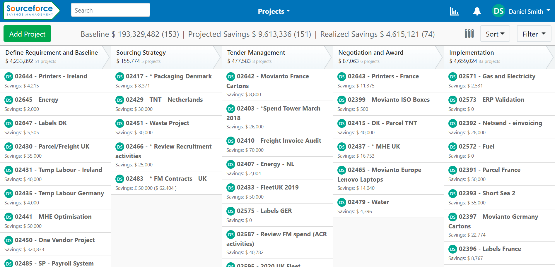Viewport: 555px width, 267px height.
Task: Click the Sourceforce Savings Management logo
Action: click(x=30, y=11)
